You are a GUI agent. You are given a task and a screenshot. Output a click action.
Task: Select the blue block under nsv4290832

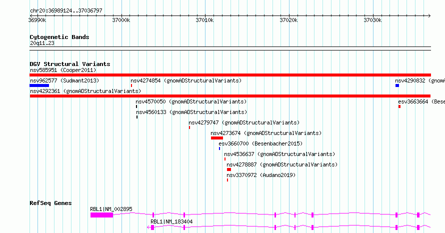[x=397, y=85]
